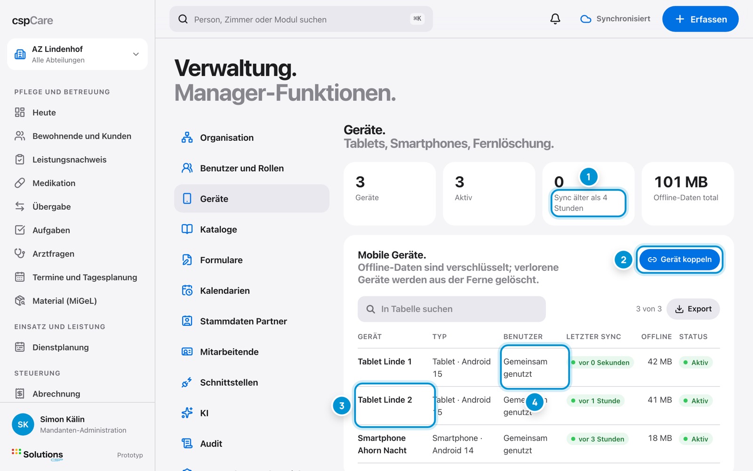Click the Synchronisiert cloud icon
Image resolution: width=753 pixels, height=471 pixels.
click(x=585, y=19)
